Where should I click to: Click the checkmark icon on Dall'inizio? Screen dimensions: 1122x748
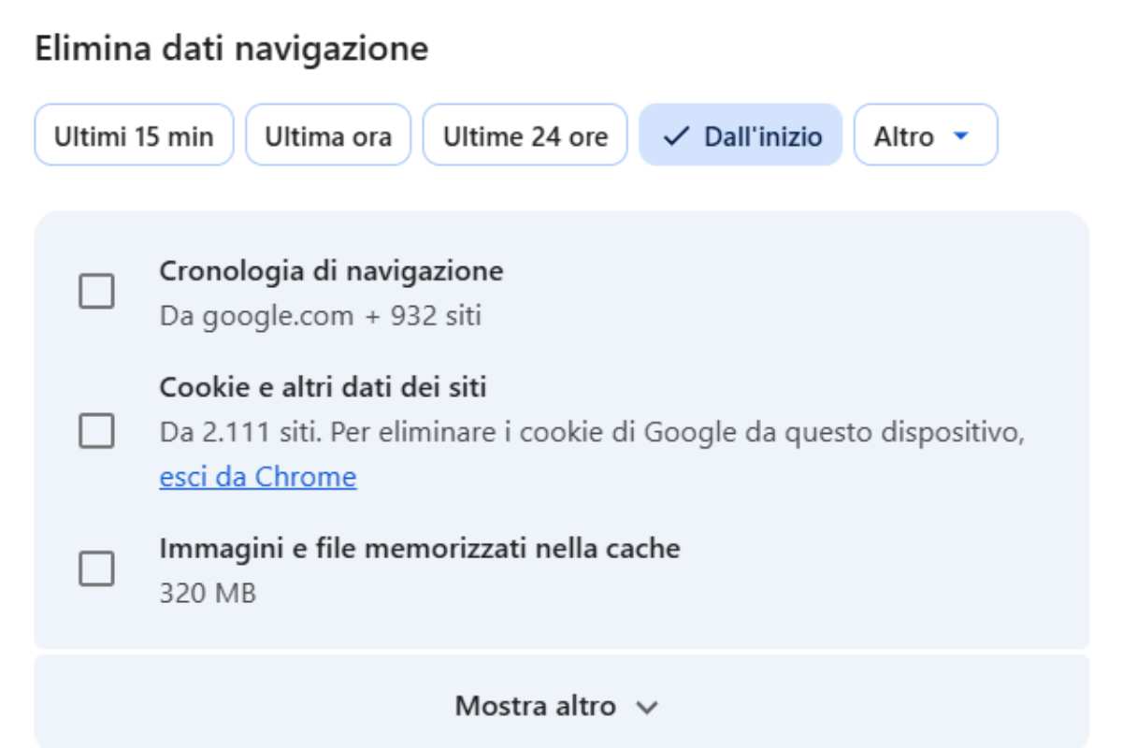672,137
